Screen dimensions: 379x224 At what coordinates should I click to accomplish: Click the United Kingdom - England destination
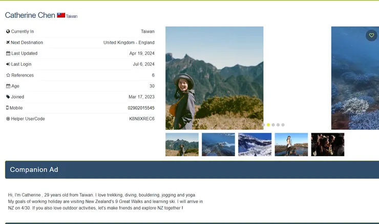pos(129,42)
